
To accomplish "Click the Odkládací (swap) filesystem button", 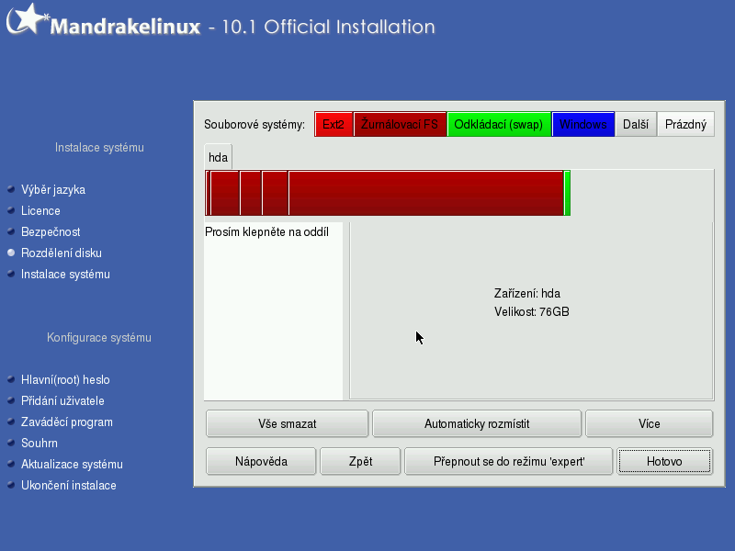I will coord(499,124).
